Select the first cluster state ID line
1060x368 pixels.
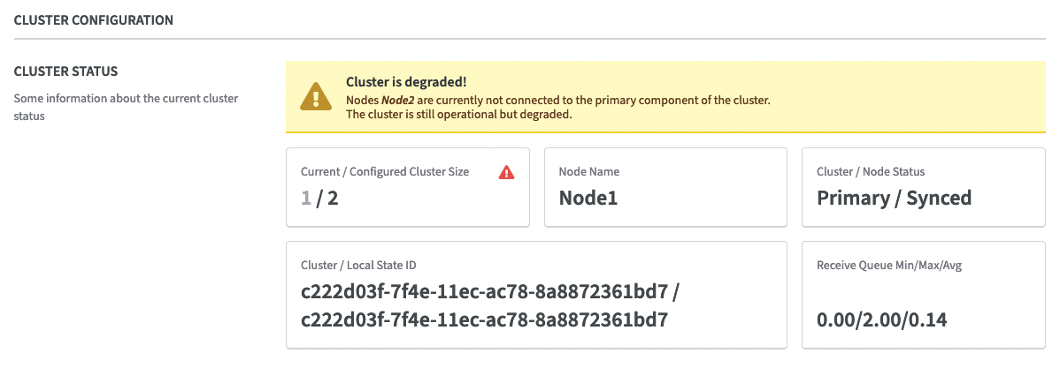489,291
